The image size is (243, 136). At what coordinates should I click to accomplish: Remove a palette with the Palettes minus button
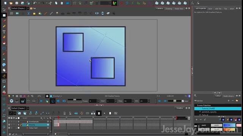coord(233,101)
